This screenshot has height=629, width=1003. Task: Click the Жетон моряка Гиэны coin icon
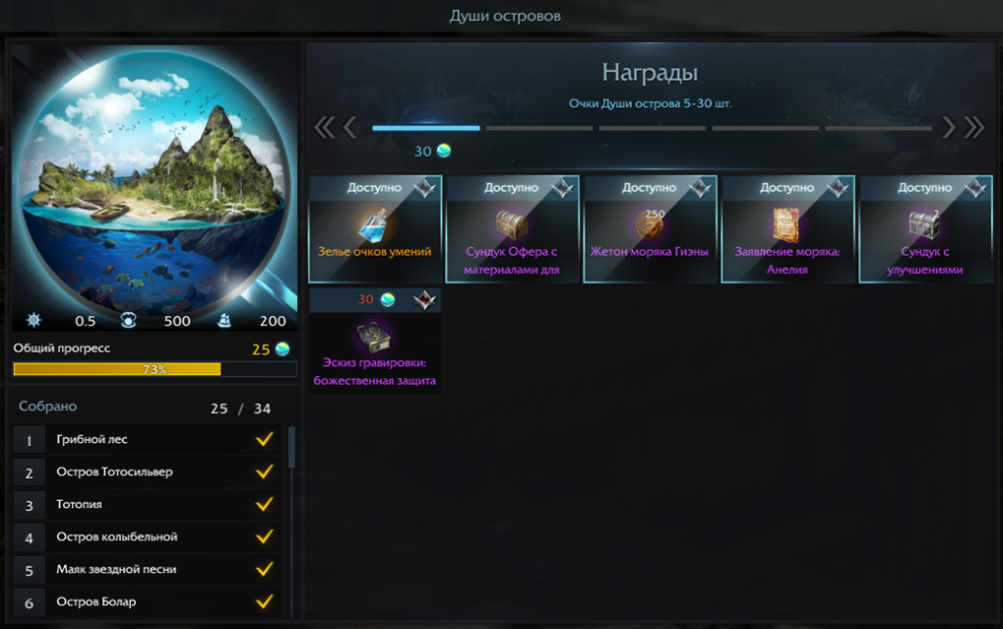tap(649, 225)
